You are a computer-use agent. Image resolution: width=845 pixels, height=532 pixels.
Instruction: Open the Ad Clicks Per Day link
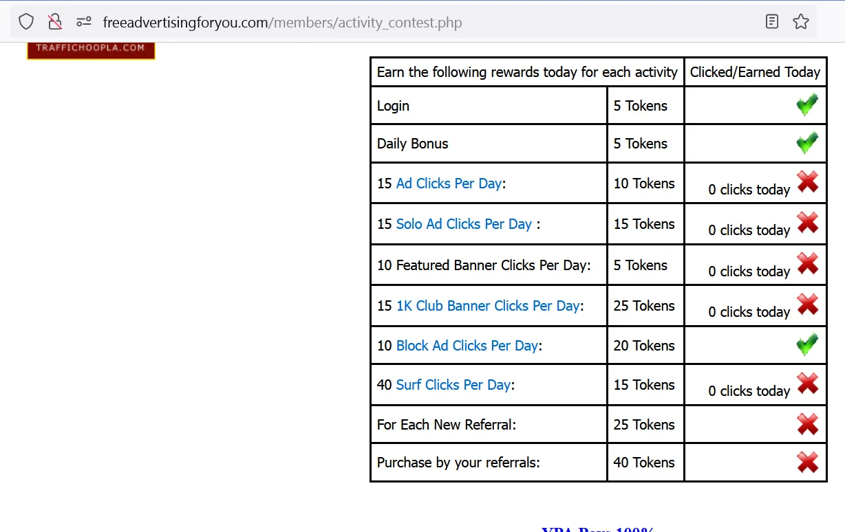[449, 184]
